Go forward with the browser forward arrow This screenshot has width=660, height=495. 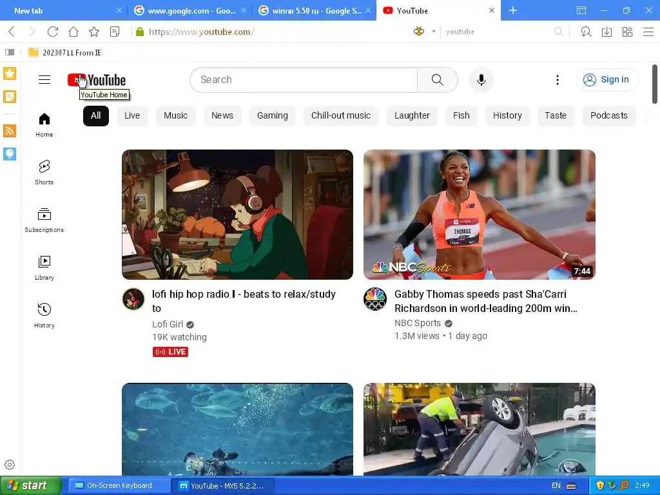tap(32, 32)
